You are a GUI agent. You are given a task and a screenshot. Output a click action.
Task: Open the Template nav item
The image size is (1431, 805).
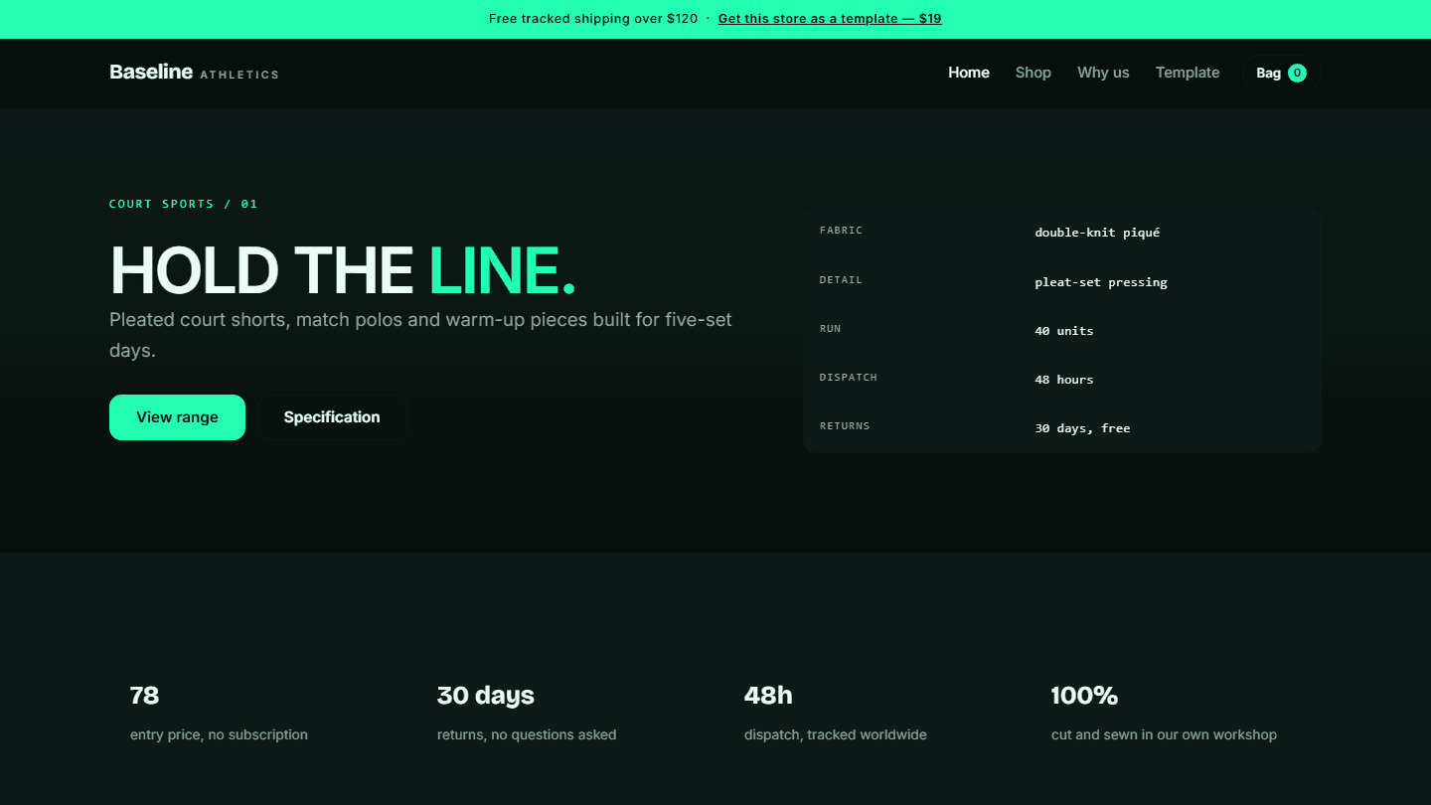1188,73
